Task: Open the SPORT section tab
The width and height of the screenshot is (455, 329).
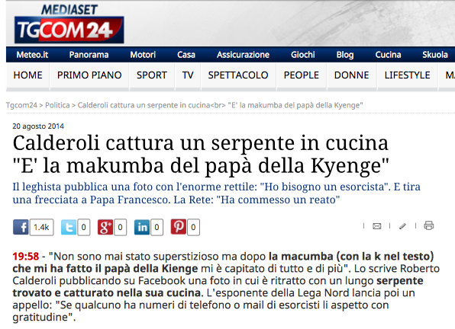Action: (x=152, y=75)
